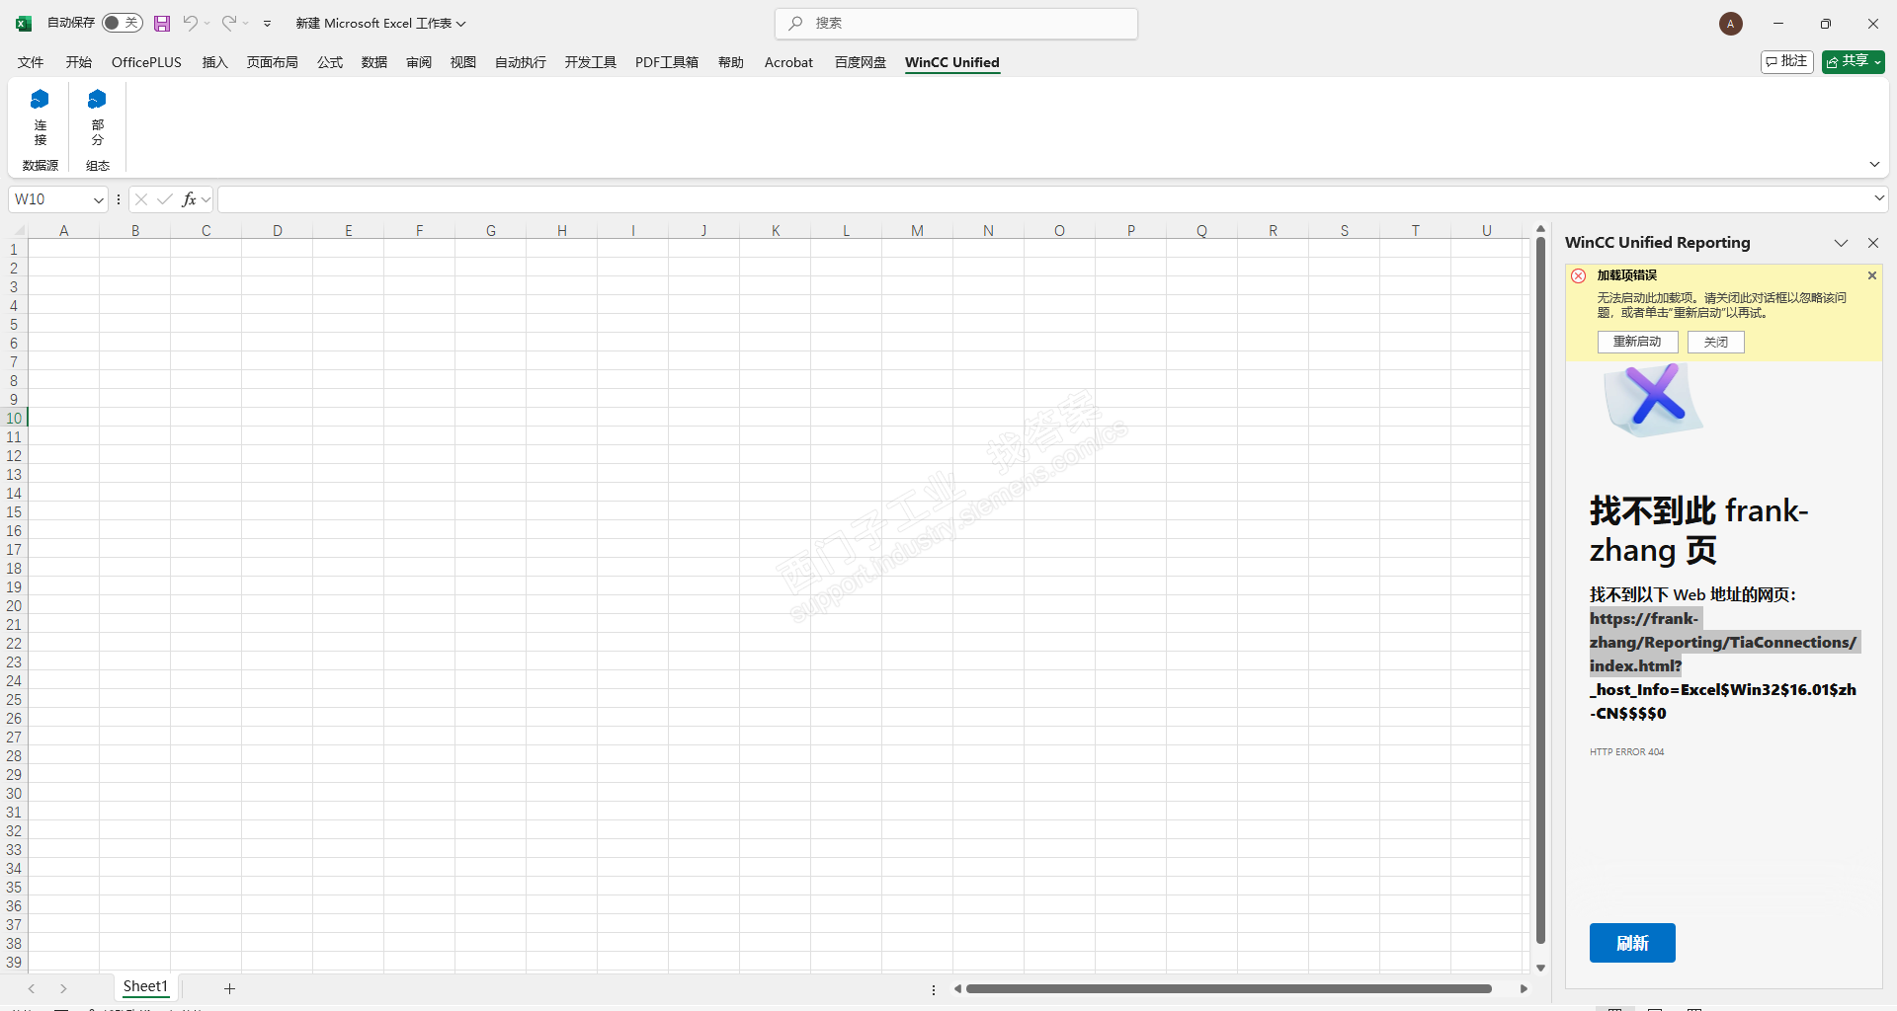The image size is (1897, 1011).
Task: Click the scroll down arrow
Action: click(x=1540, y=968)
